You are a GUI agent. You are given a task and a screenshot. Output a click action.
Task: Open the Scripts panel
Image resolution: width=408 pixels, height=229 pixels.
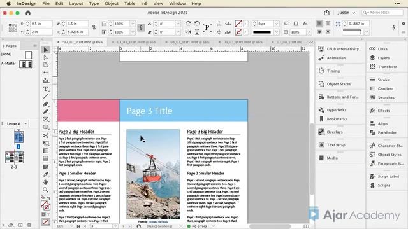(384, 185)
